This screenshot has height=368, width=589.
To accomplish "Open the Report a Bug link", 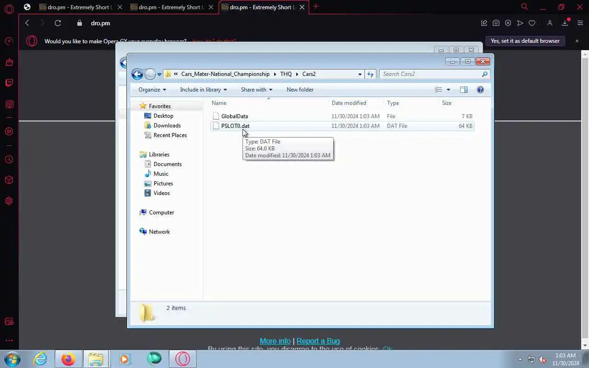I will pyautogui.click(x=318, y=341).
